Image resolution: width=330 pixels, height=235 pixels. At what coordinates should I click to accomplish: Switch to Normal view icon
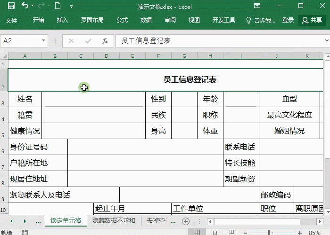(x=197, y=232)
